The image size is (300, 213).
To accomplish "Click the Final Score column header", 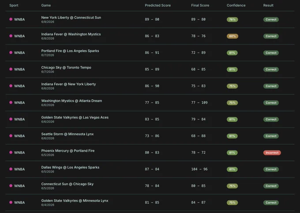I will click(200, 5).
